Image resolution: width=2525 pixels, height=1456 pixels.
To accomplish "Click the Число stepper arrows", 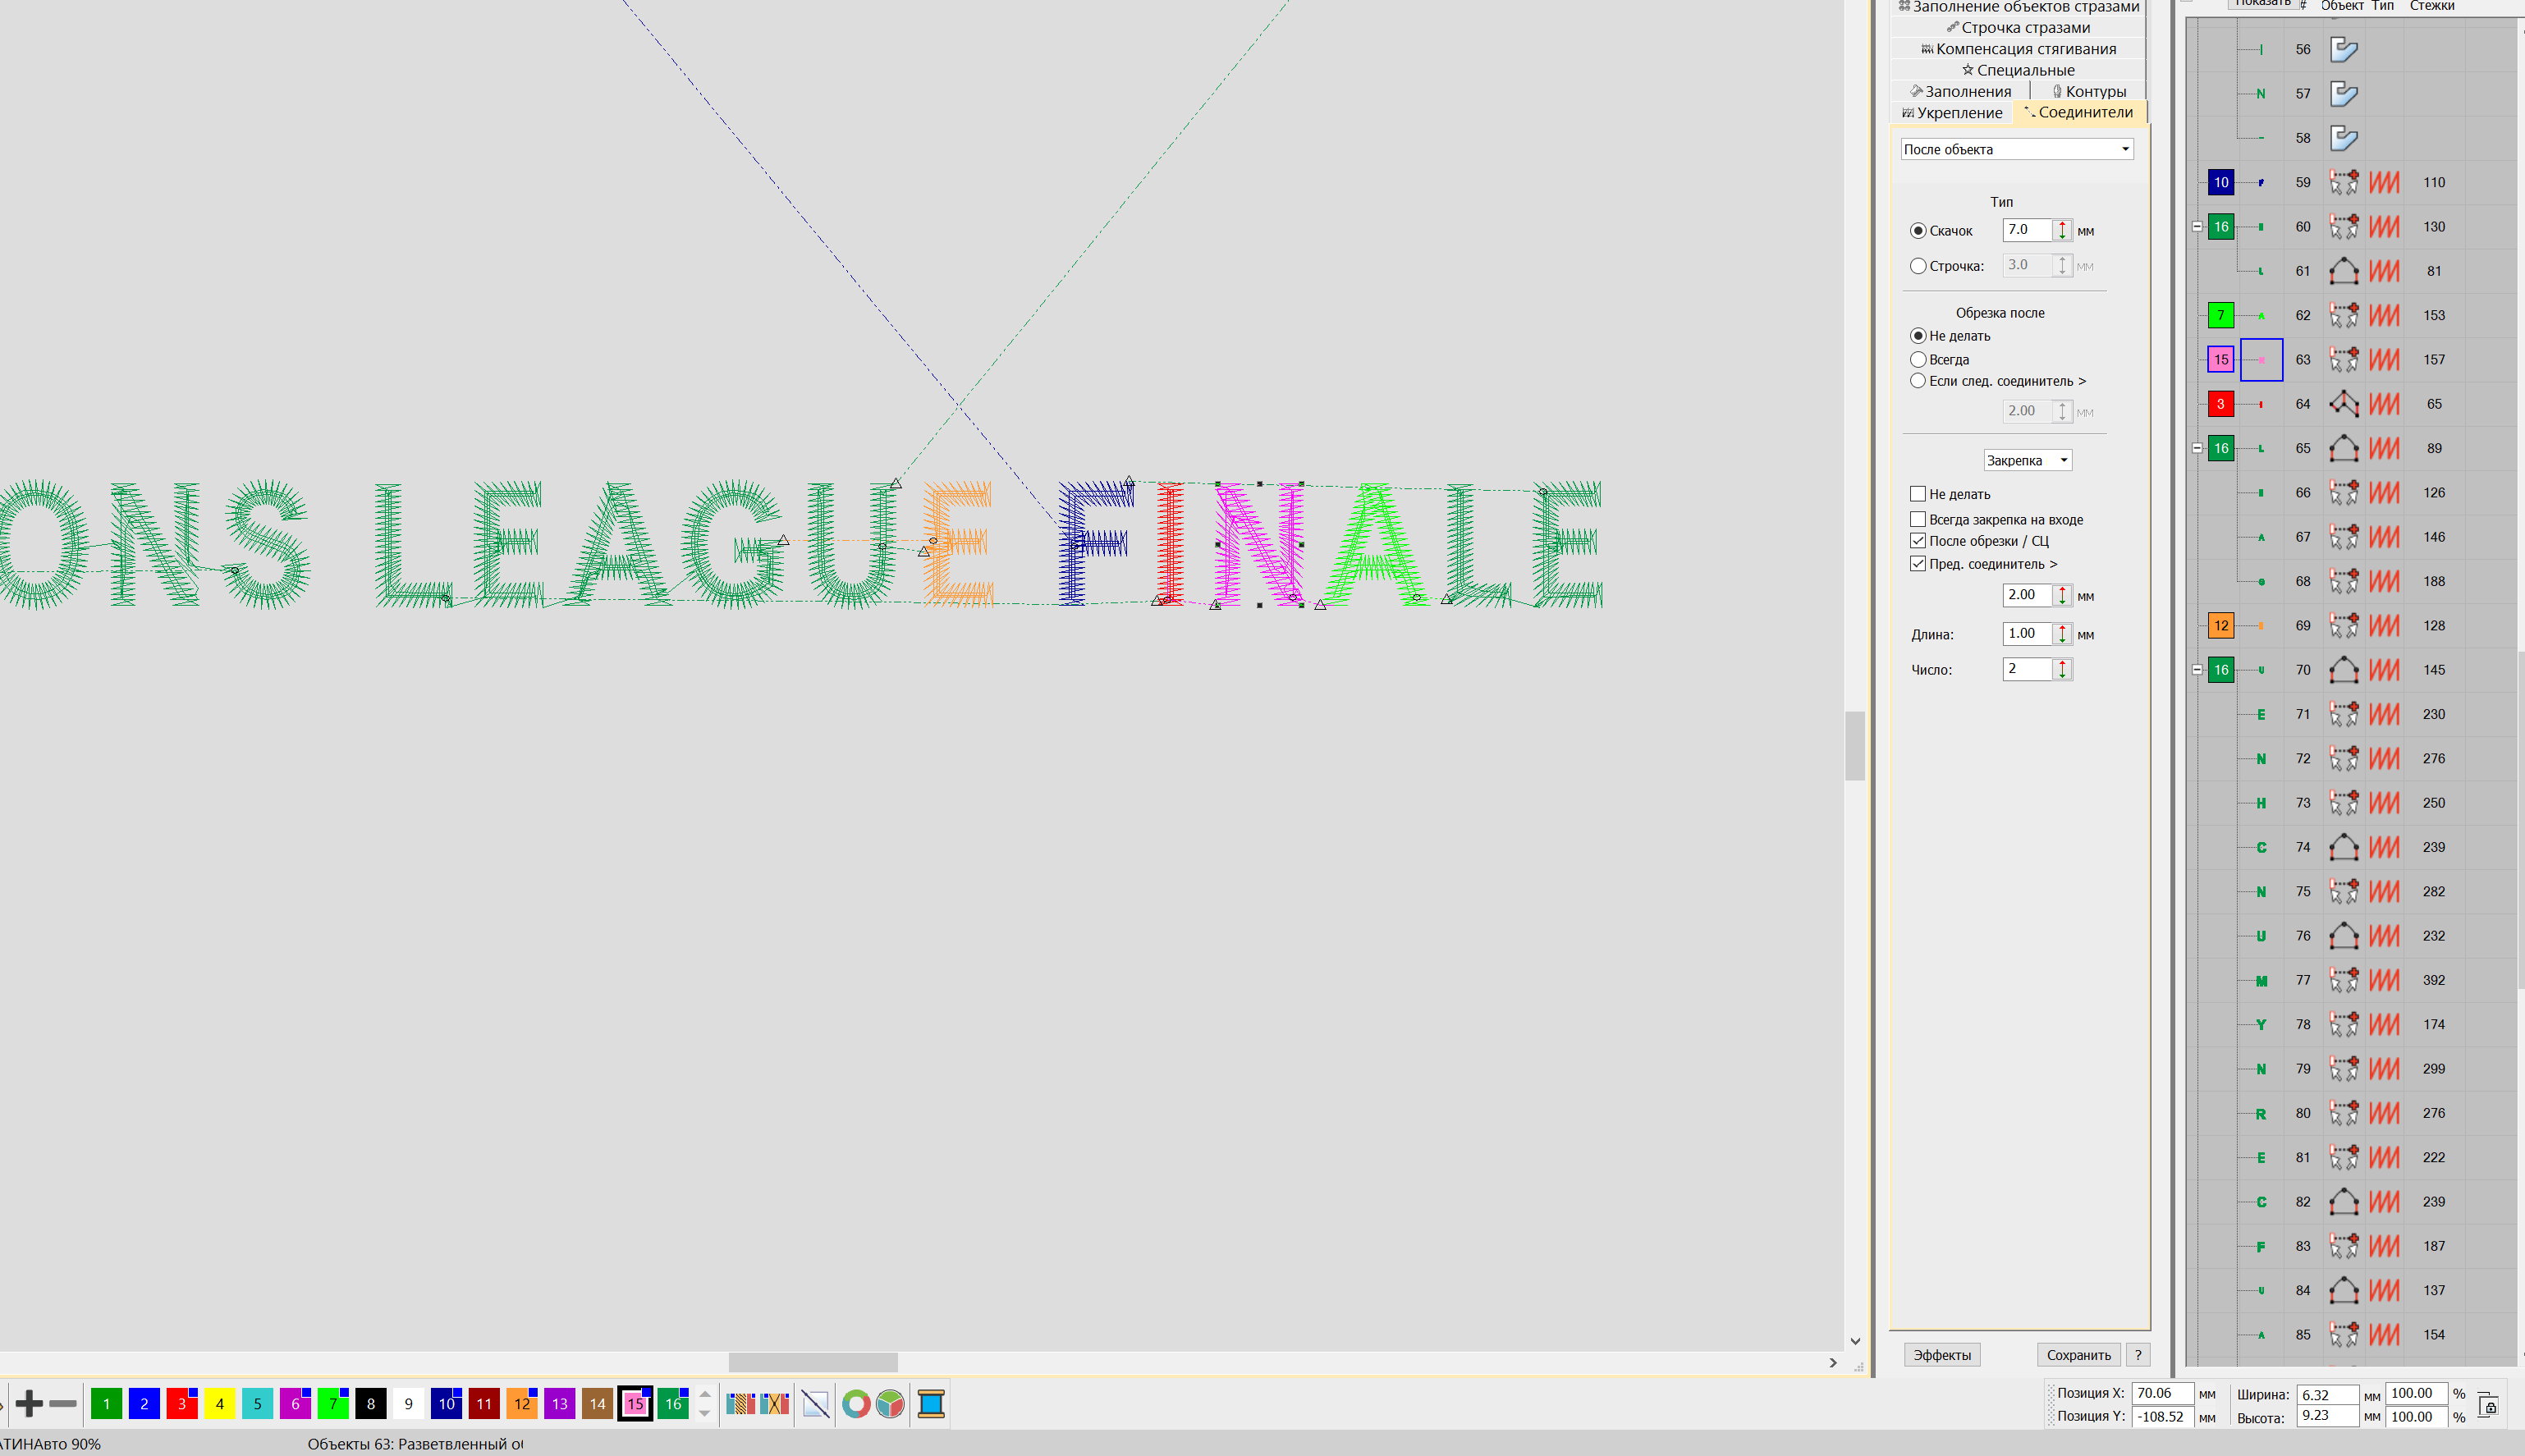I will click(x=2062, y=669).
